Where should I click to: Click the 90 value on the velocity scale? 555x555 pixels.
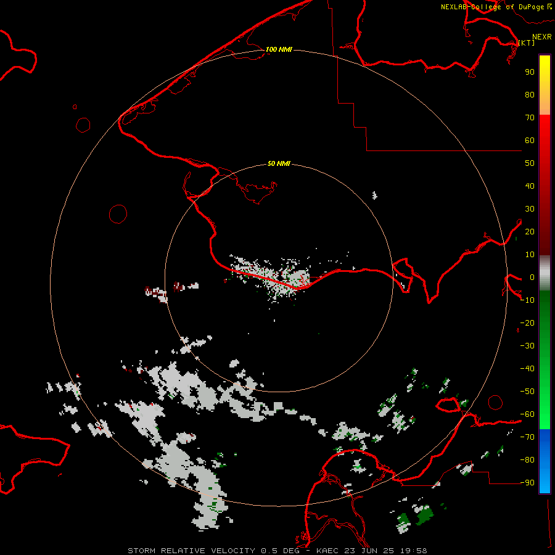[530, 72]
